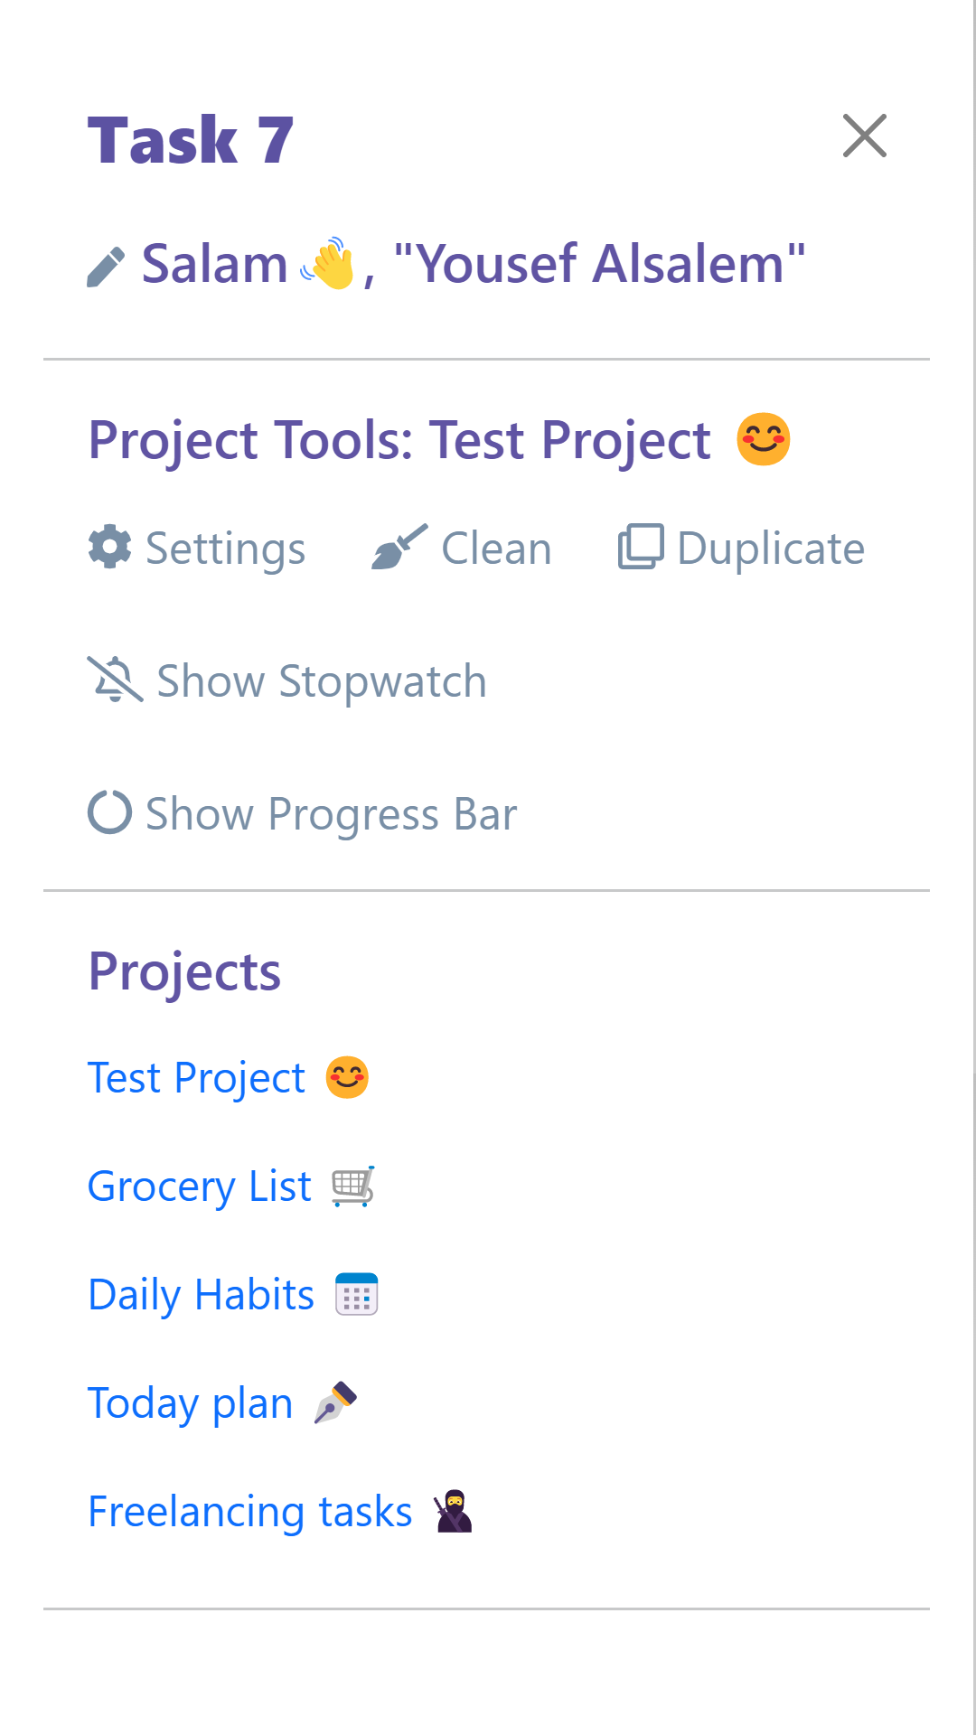The height and width of the screenshot is (1735, 976).
Task: Click the Clean broom icon
Action: coord(399,547)
